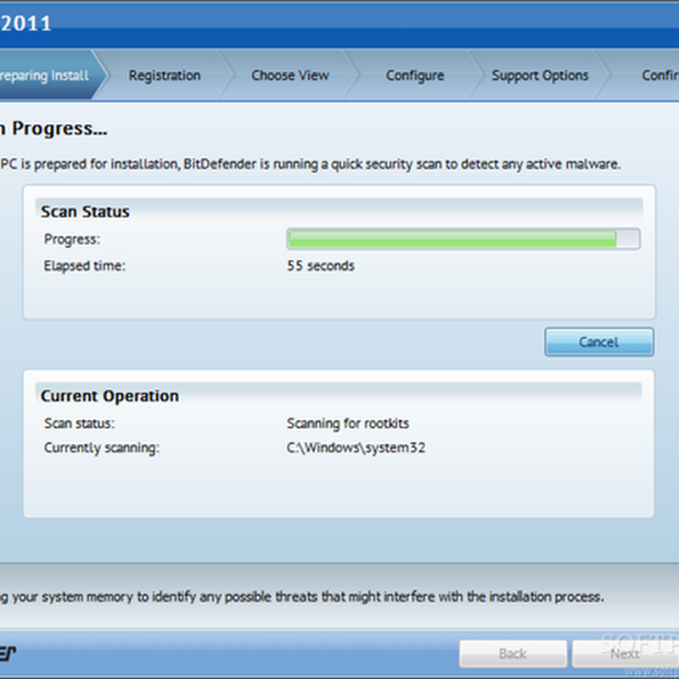The width and height of the screenshot is (679, 679).
Task: Cancel the quick security scan
Action: tap(599, 342)
